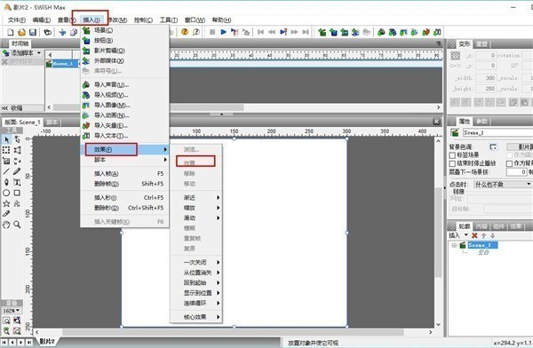Select the Ellipse shape tool
Image resolution: width=533 pixels, height=348 pixels.
click(x=6, y=193)
